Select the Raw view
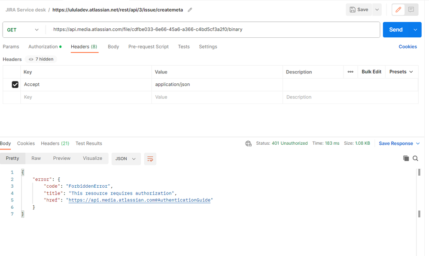Screen dimensions: 429x256 tap(36, 158)
